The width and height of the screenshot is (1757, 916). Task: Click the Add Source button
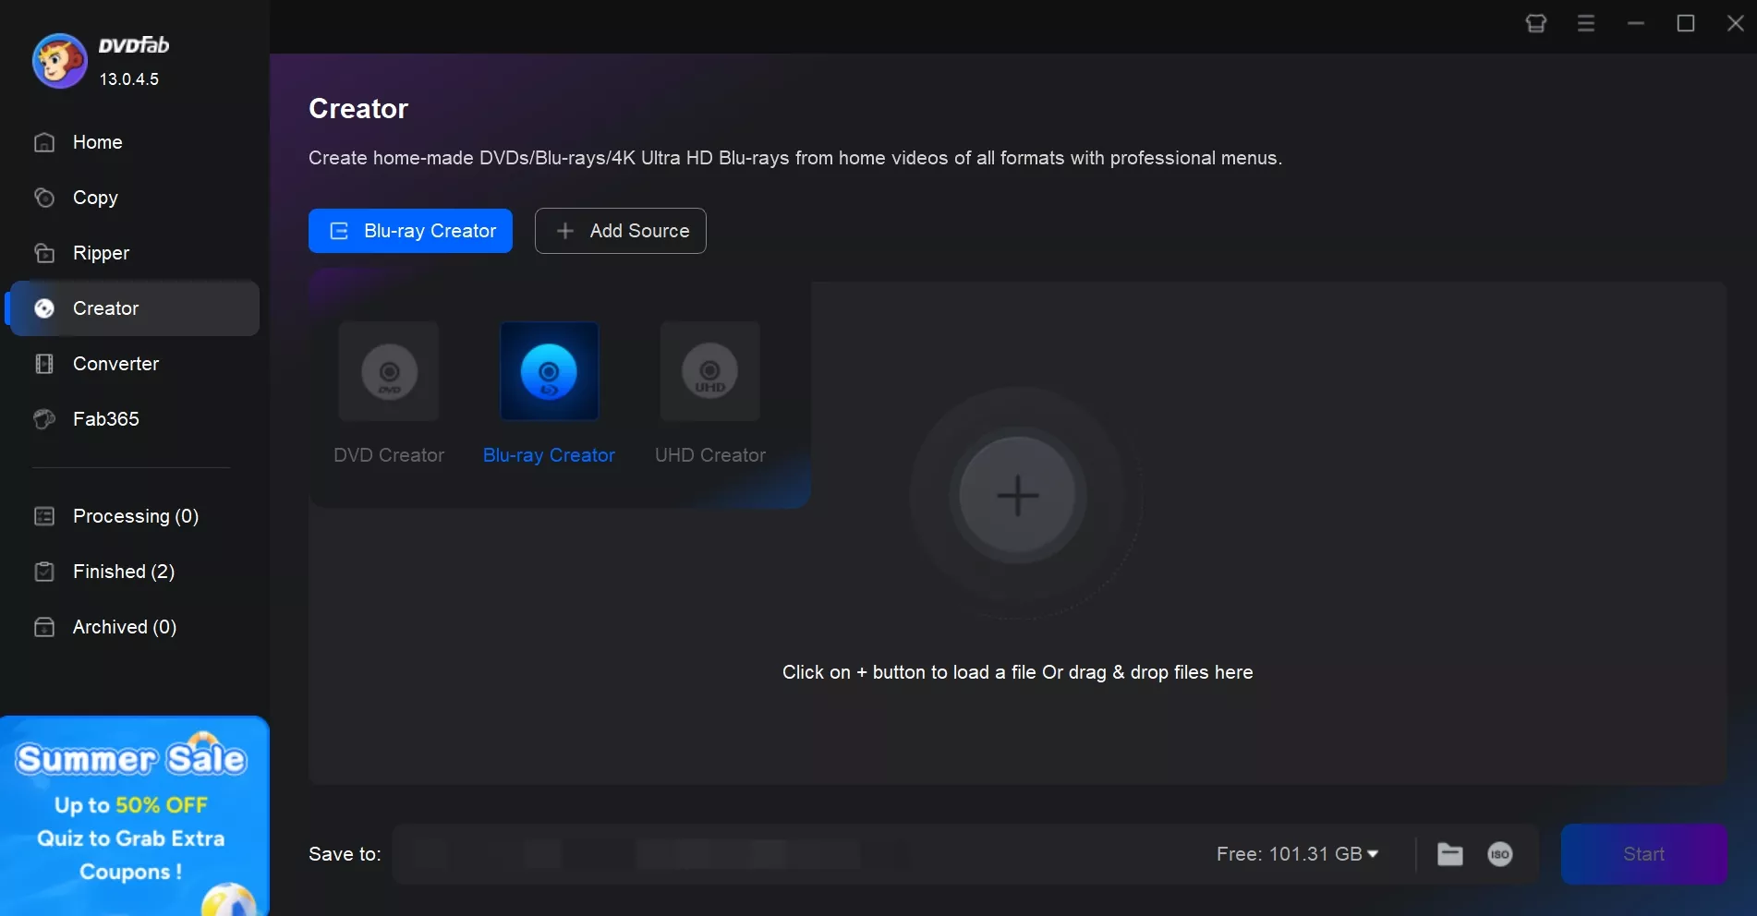click(x=620, y=231)
